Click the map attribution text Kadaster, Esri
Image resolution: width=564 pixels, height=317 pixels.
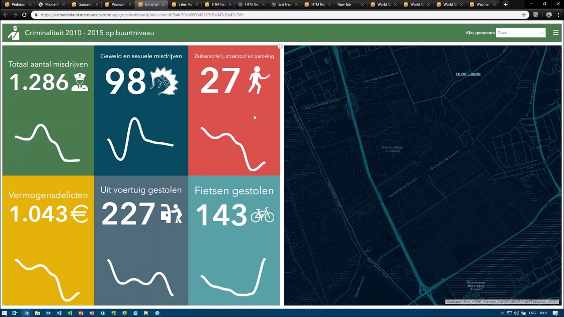[502, 302]
